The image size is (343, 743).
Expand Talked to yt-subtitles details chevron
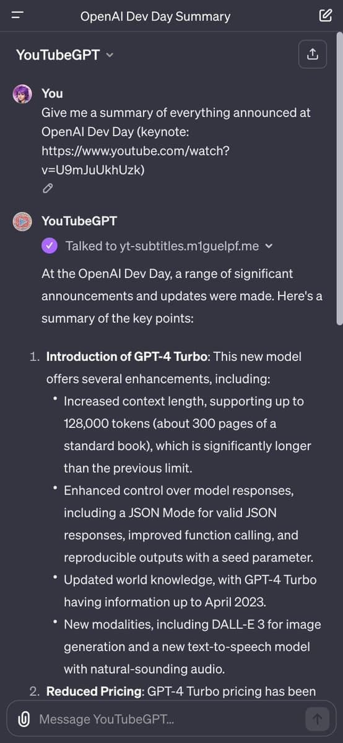pyautogui.click(x=268, y=246)
